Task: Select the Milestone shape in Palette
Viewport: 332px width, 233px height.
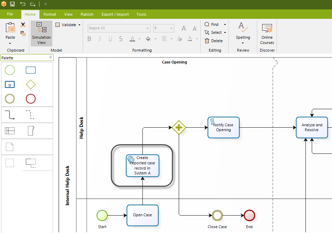Action: pyautogui.click(x=31, y=131)
